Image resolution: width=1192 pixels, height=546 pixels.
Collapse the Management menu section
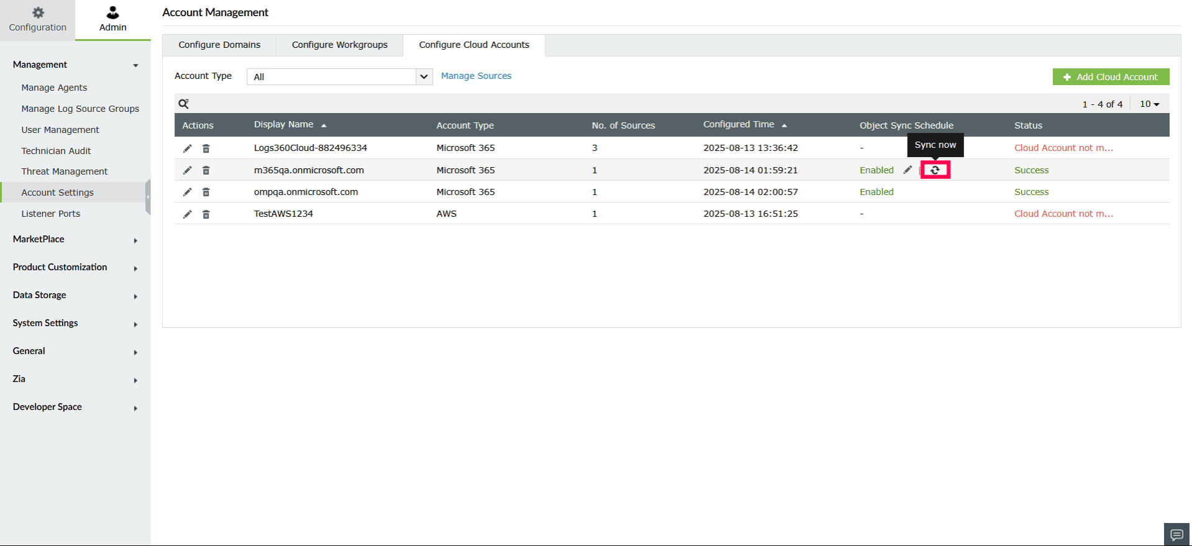pyautogui.click(x=75, y=65)
